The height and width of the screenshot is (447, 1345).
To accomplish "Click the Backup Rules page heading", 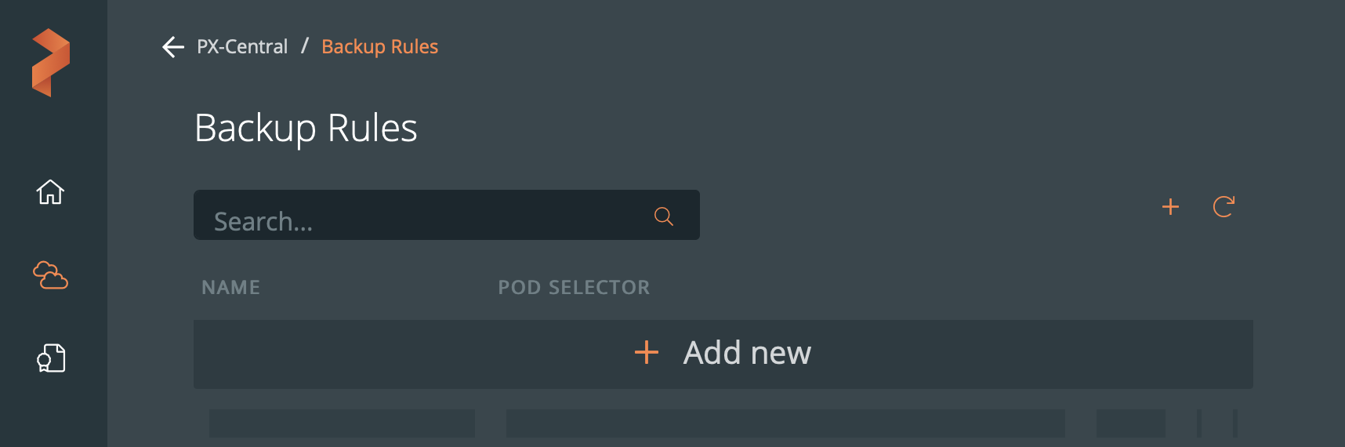I will tap(306, 129).
